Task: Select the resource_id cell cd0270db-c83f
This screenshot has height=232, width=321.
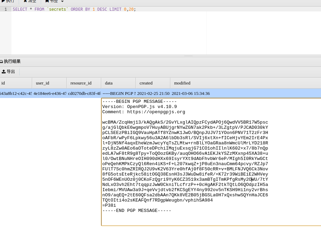Action: (x=84, y=93)
